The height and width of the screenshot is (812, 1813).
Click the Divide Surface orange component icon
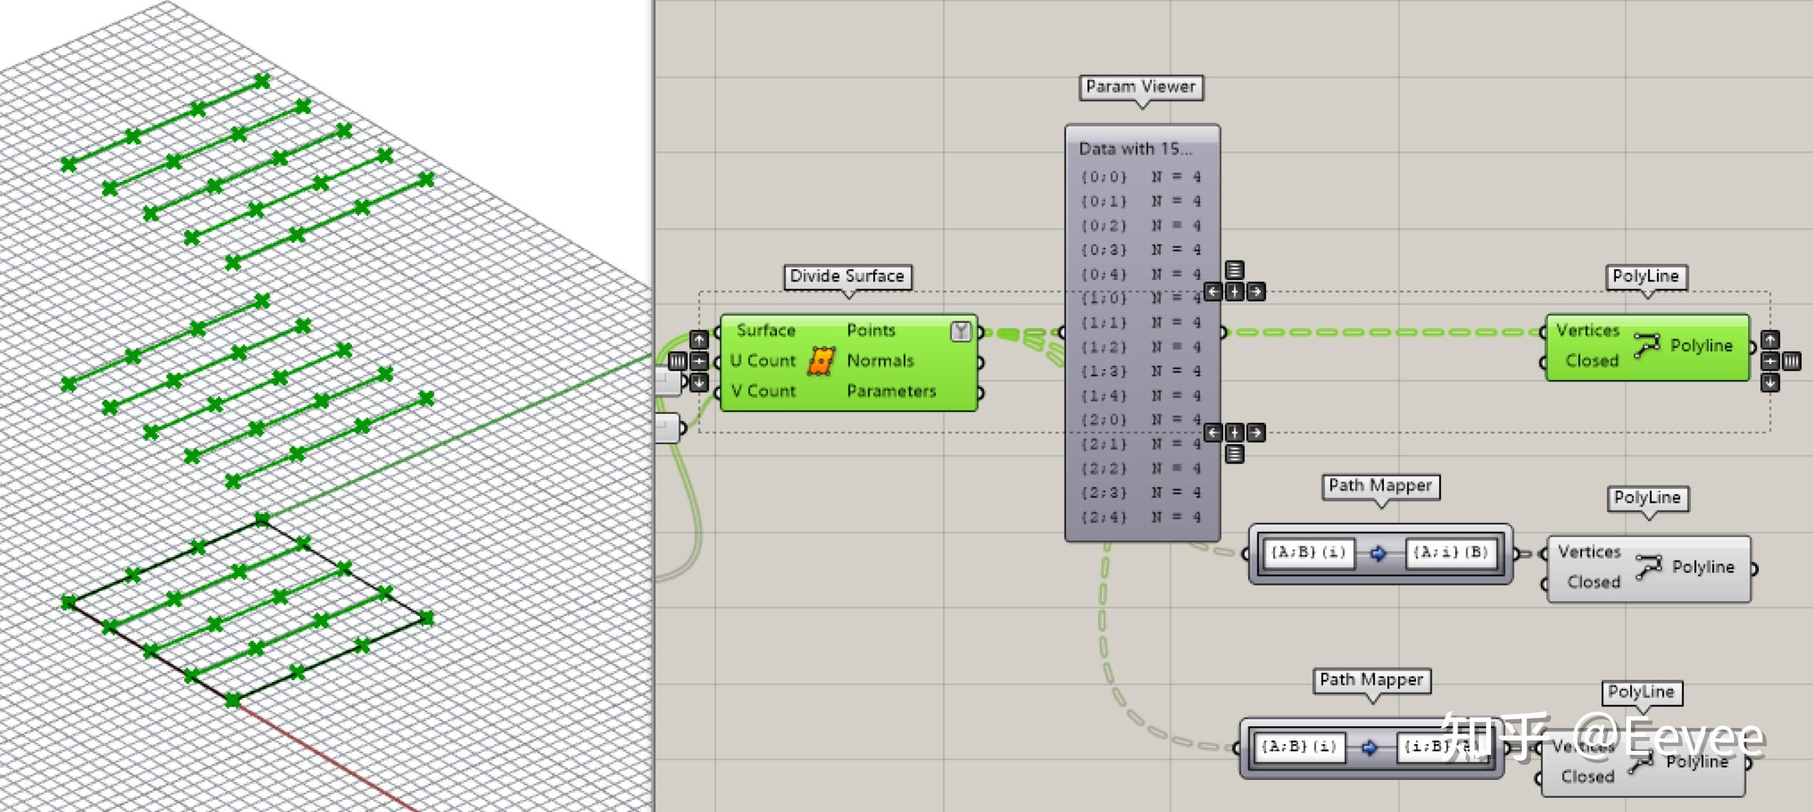(x=821, y=361)
